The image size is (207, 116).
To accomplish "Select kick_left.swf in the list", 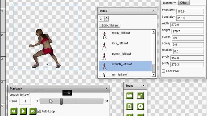I will (125, 45).
